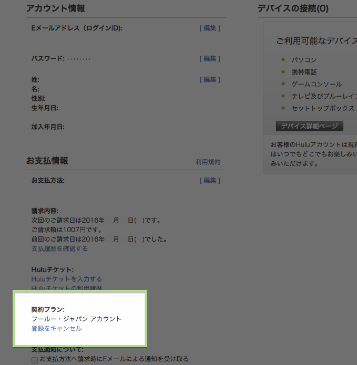Click the お支払情報 section heading
The height and width of the screenshot is (365, 357).
click(47, 161)
